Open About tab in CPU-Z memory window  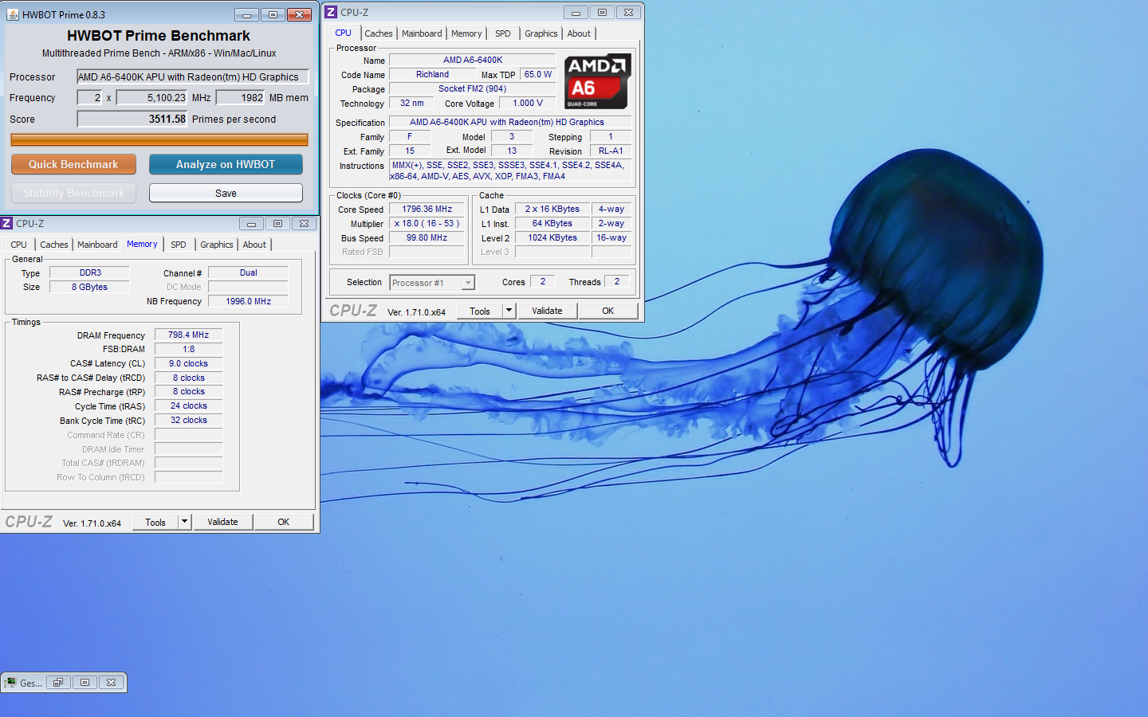coord(255,245)
